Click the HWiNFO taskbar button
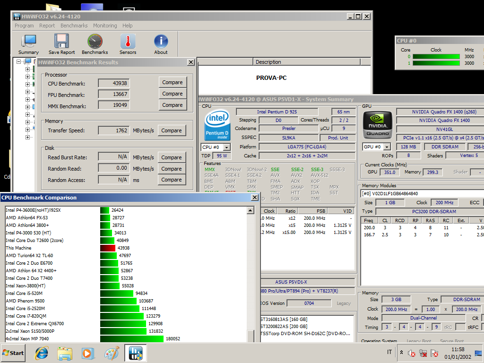The width and height of the screenshot is (484, 363). (136, 353)
